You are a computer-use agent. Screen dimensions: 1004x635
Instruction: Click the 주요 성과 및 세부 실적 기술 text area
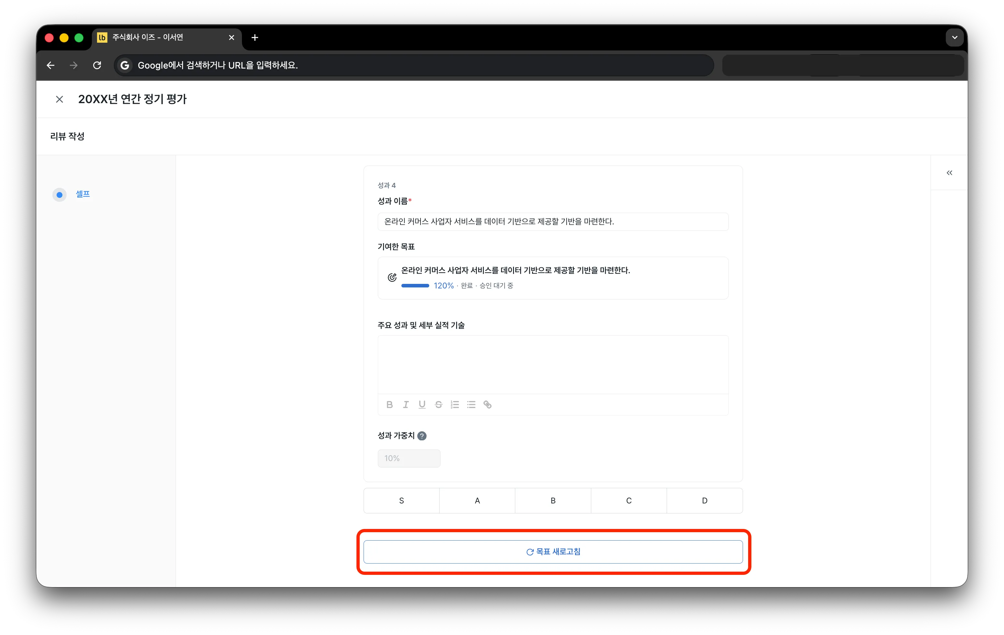tap(553, 365)
